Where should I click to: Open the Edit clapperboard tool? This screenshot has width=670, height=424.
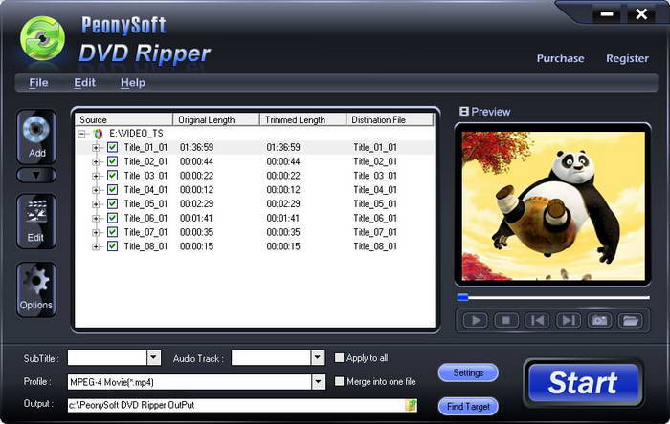tap(36, 222)
